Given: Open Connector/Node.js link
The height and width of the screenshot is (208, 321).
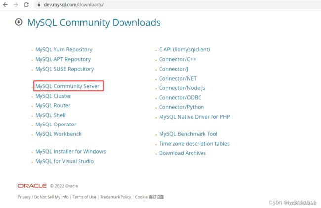Looking at the screenshot, I should click(x=182, y=88).
